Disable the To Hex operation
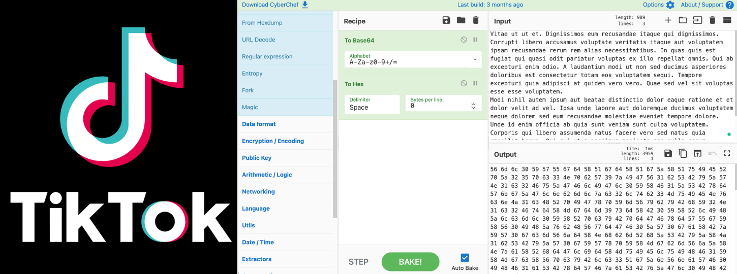This screenshot has height=274, width=737. coord(464,83)
